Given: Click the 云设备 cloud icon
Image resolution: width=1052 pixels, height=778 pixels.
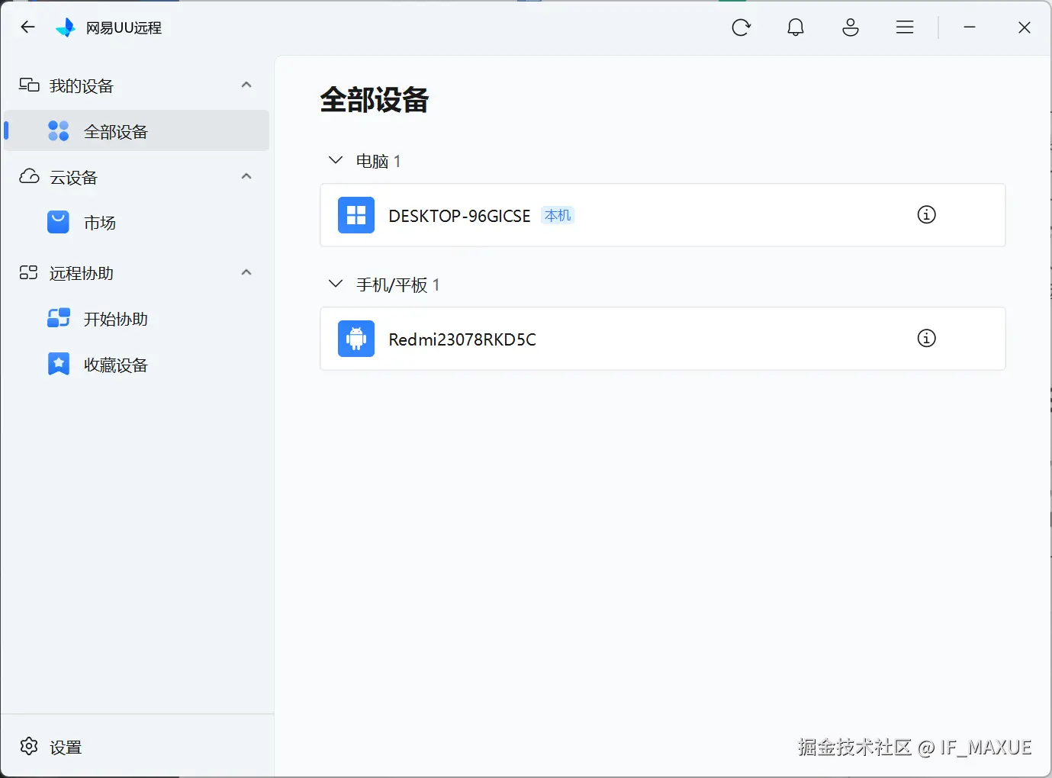Looking at the screenshot, I should tap(29, 176).
